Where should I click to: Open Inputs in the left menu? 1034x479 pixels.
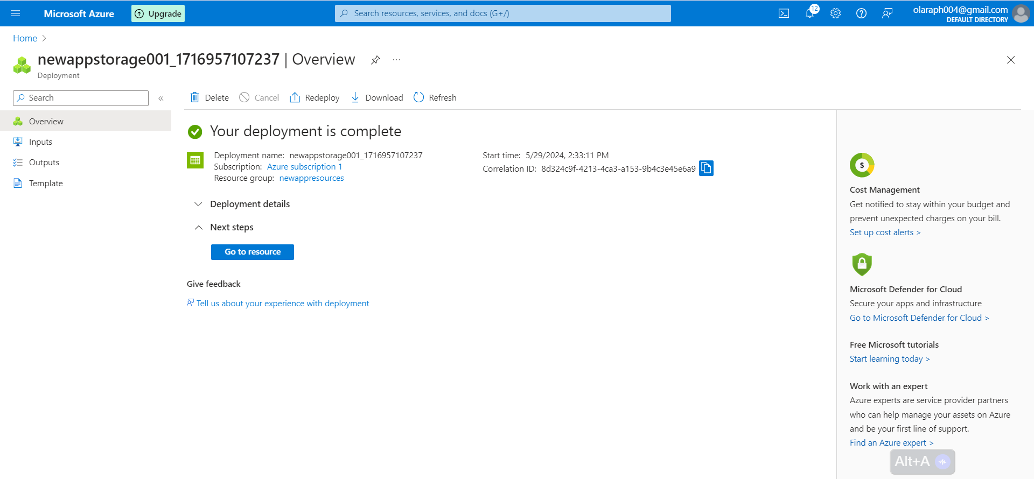pos(86,142)
